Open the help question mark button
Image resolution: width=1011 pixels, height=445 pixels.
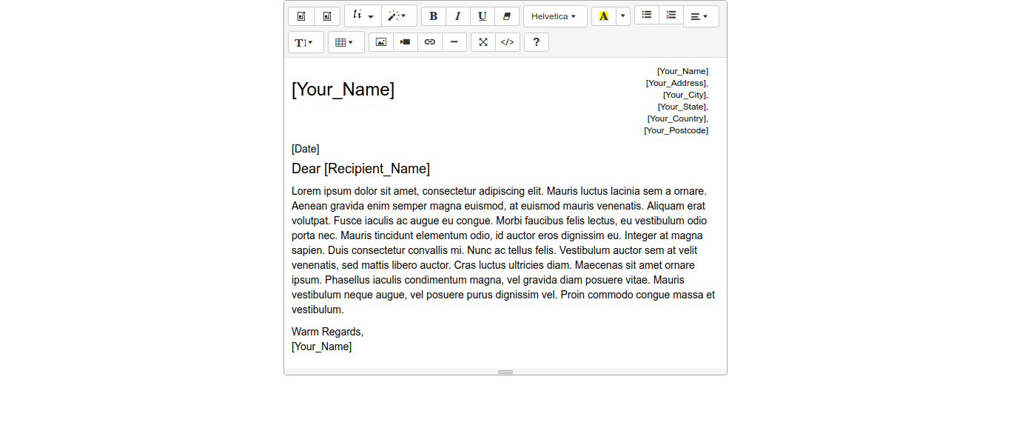click(x=537, y=42)
